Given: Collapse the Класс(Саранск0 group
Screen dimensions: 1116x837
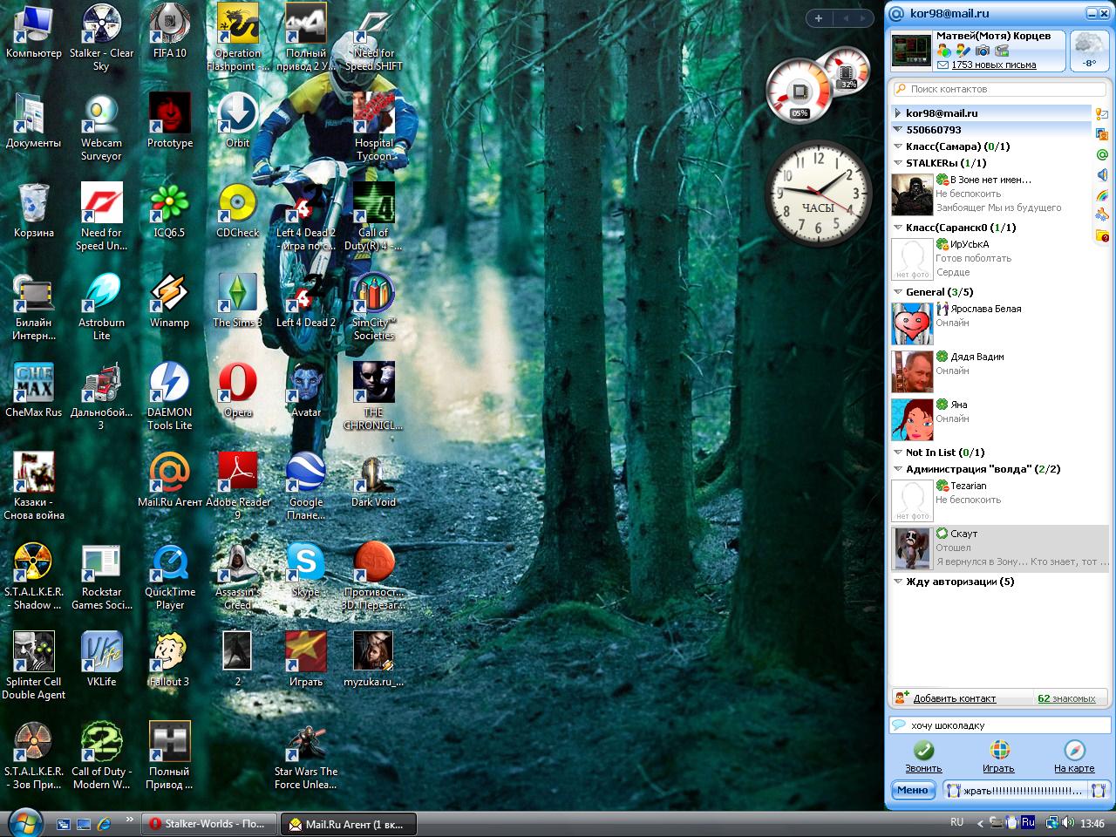Looking at the screenshot, I should [898, 228].
